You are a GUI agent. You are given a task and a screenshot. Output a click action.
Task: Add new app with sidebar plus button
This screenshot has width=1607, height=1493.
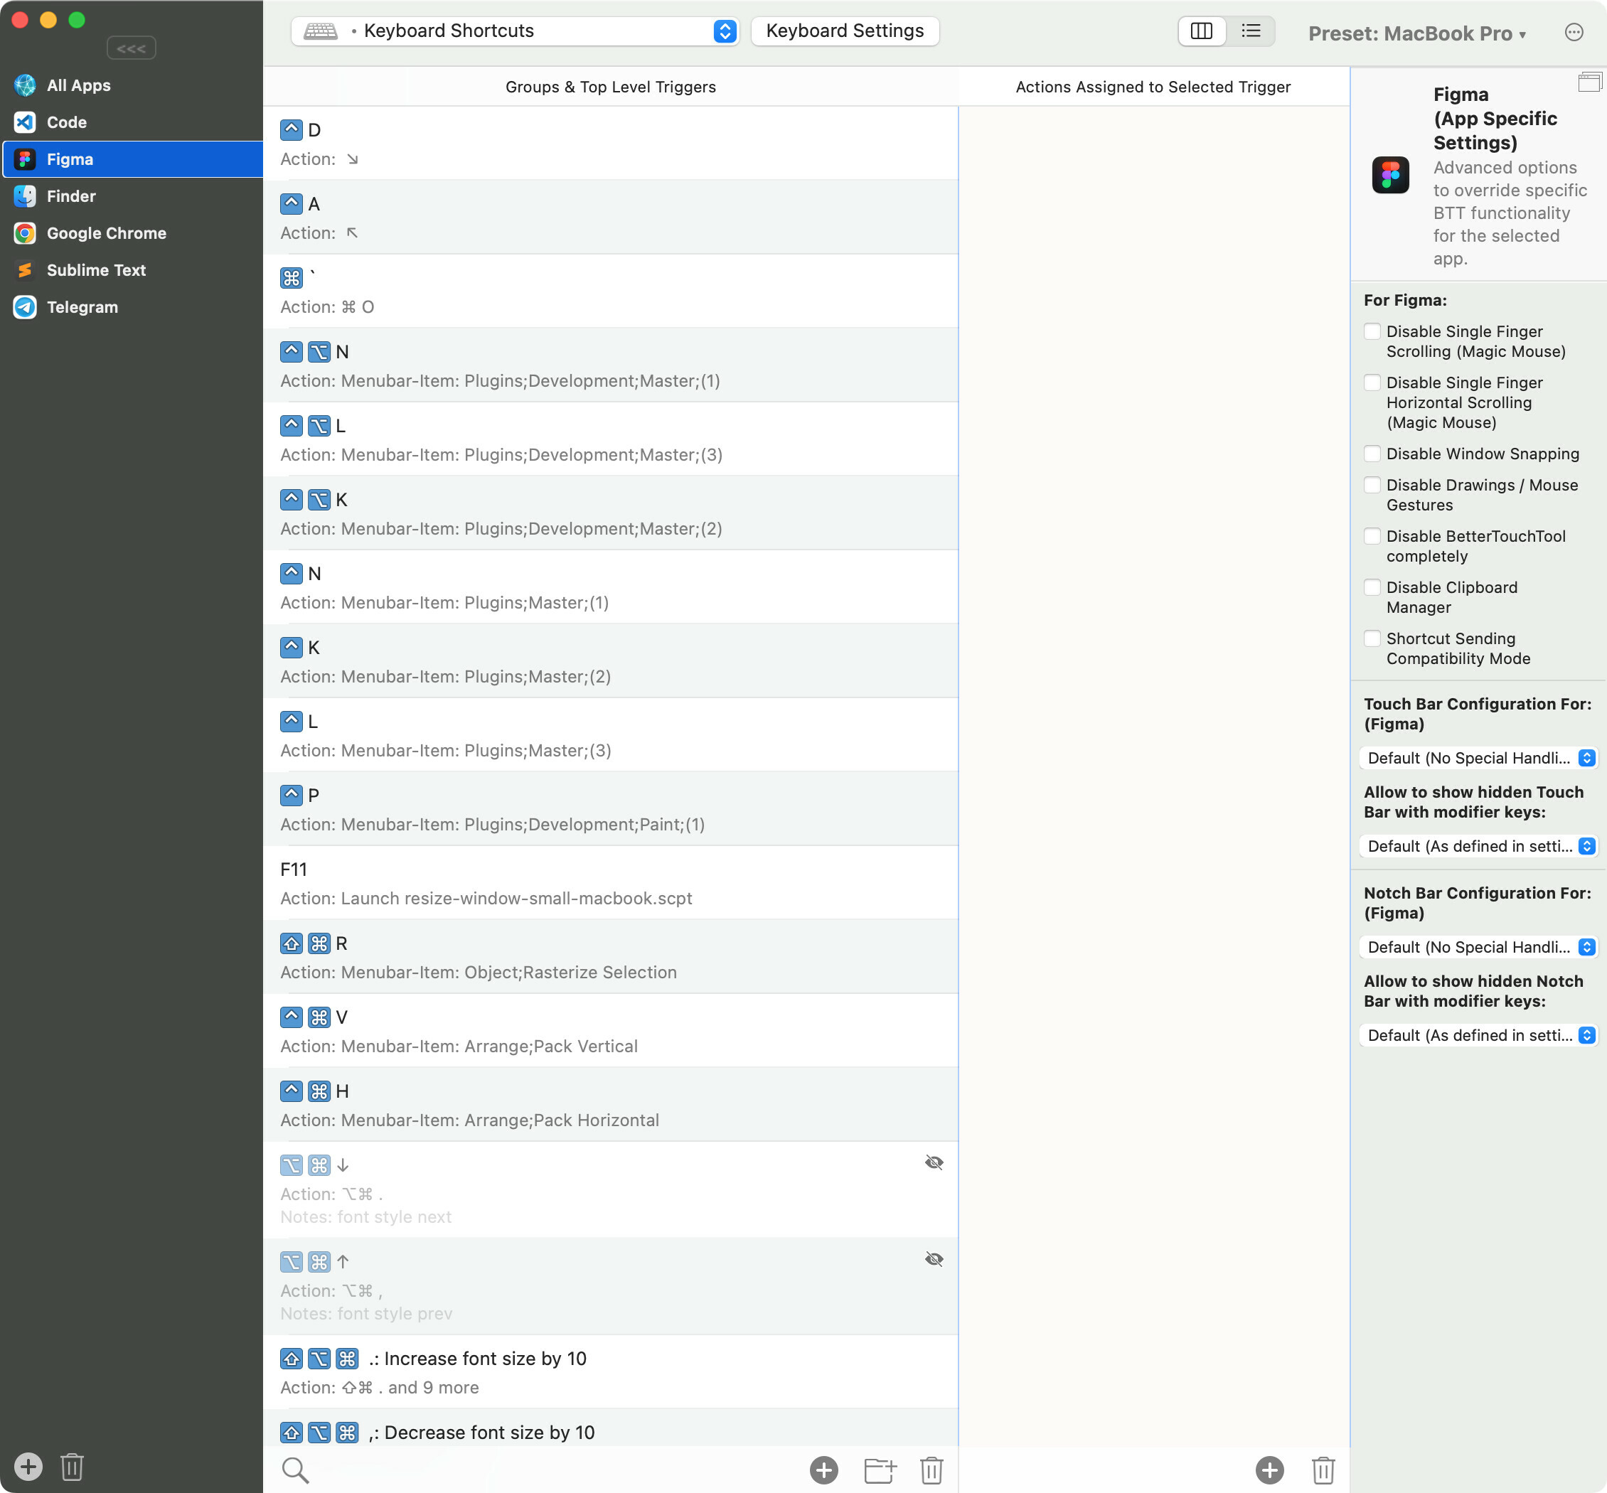click(28, 1465)
